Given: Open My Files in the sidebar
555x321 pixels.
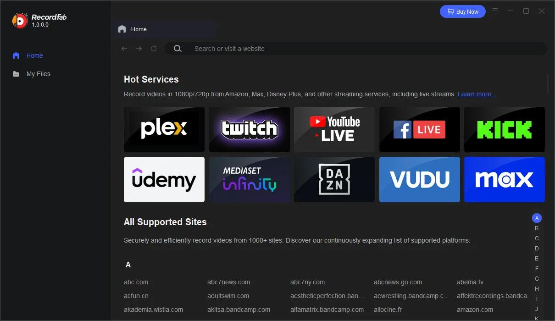Looking at the screenshot, I should [x=39, y=74].
